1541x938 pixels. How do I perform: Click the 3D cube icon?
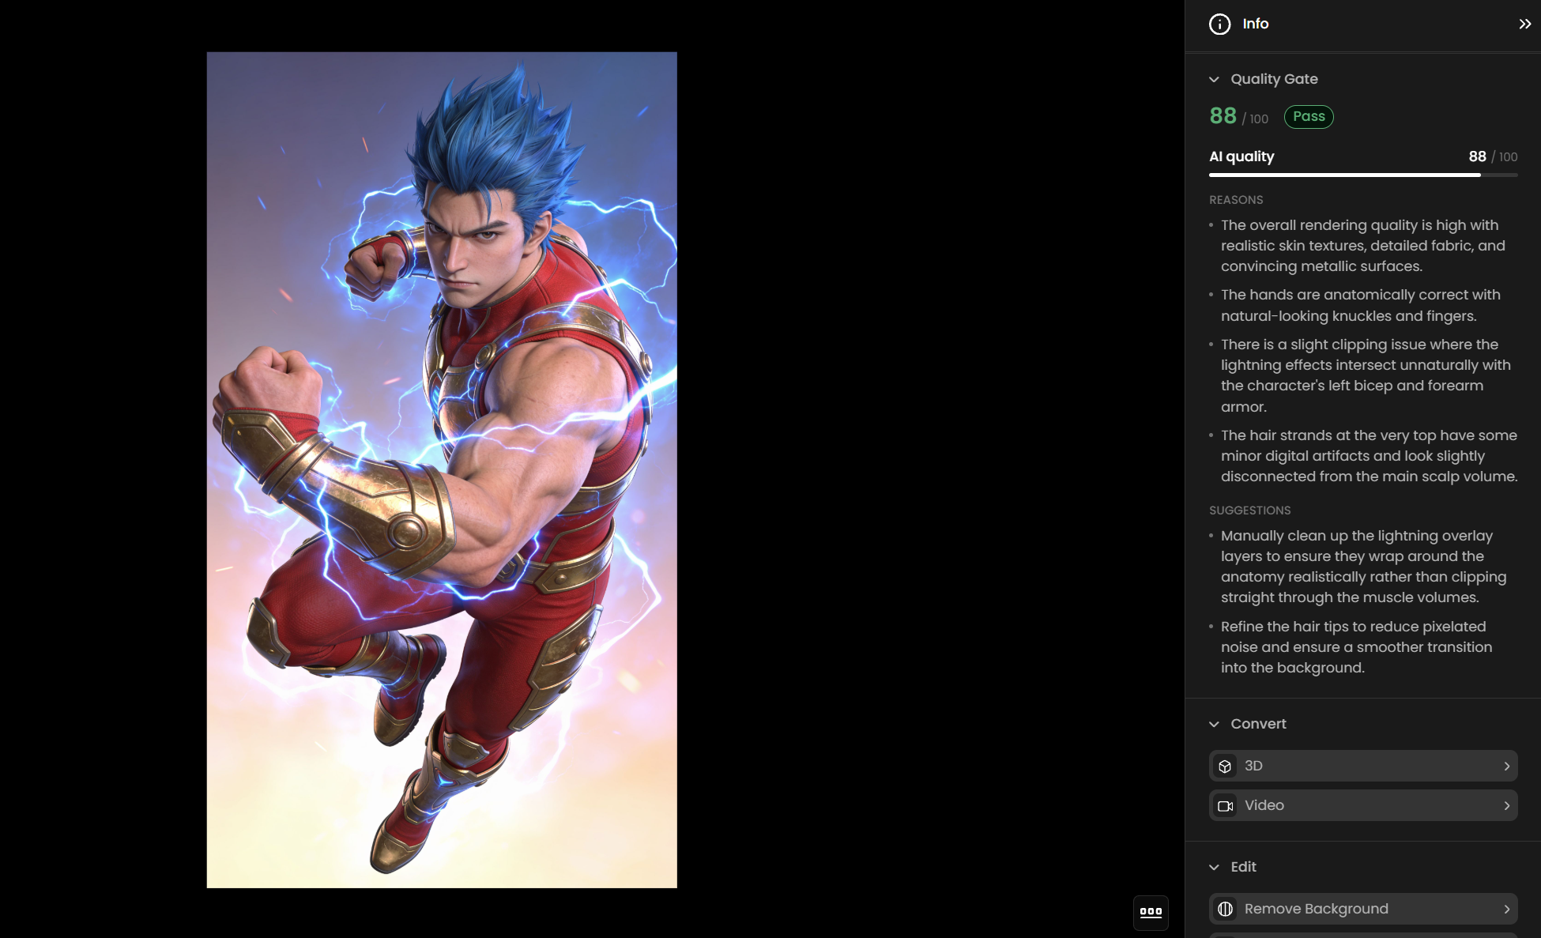click(1225, 766)
